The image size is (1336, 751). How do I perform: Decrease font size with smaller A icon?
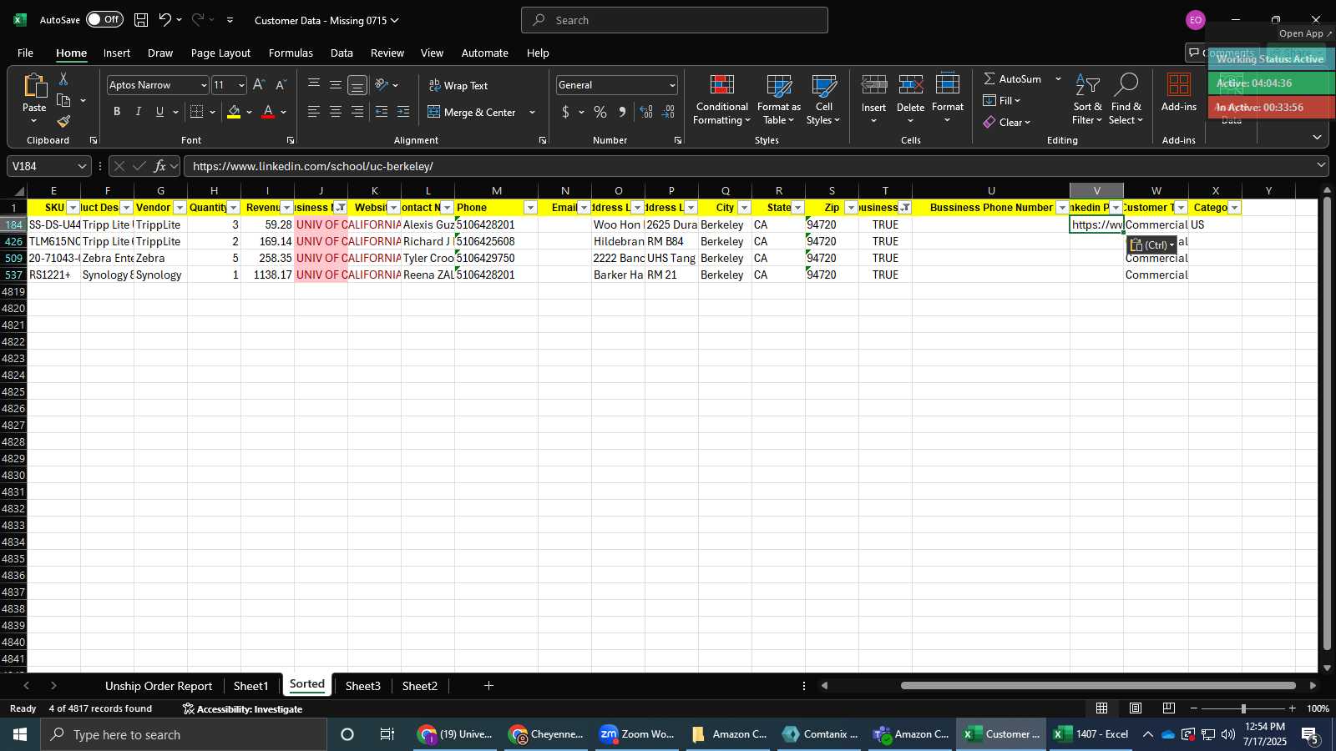tap(281, 84)
